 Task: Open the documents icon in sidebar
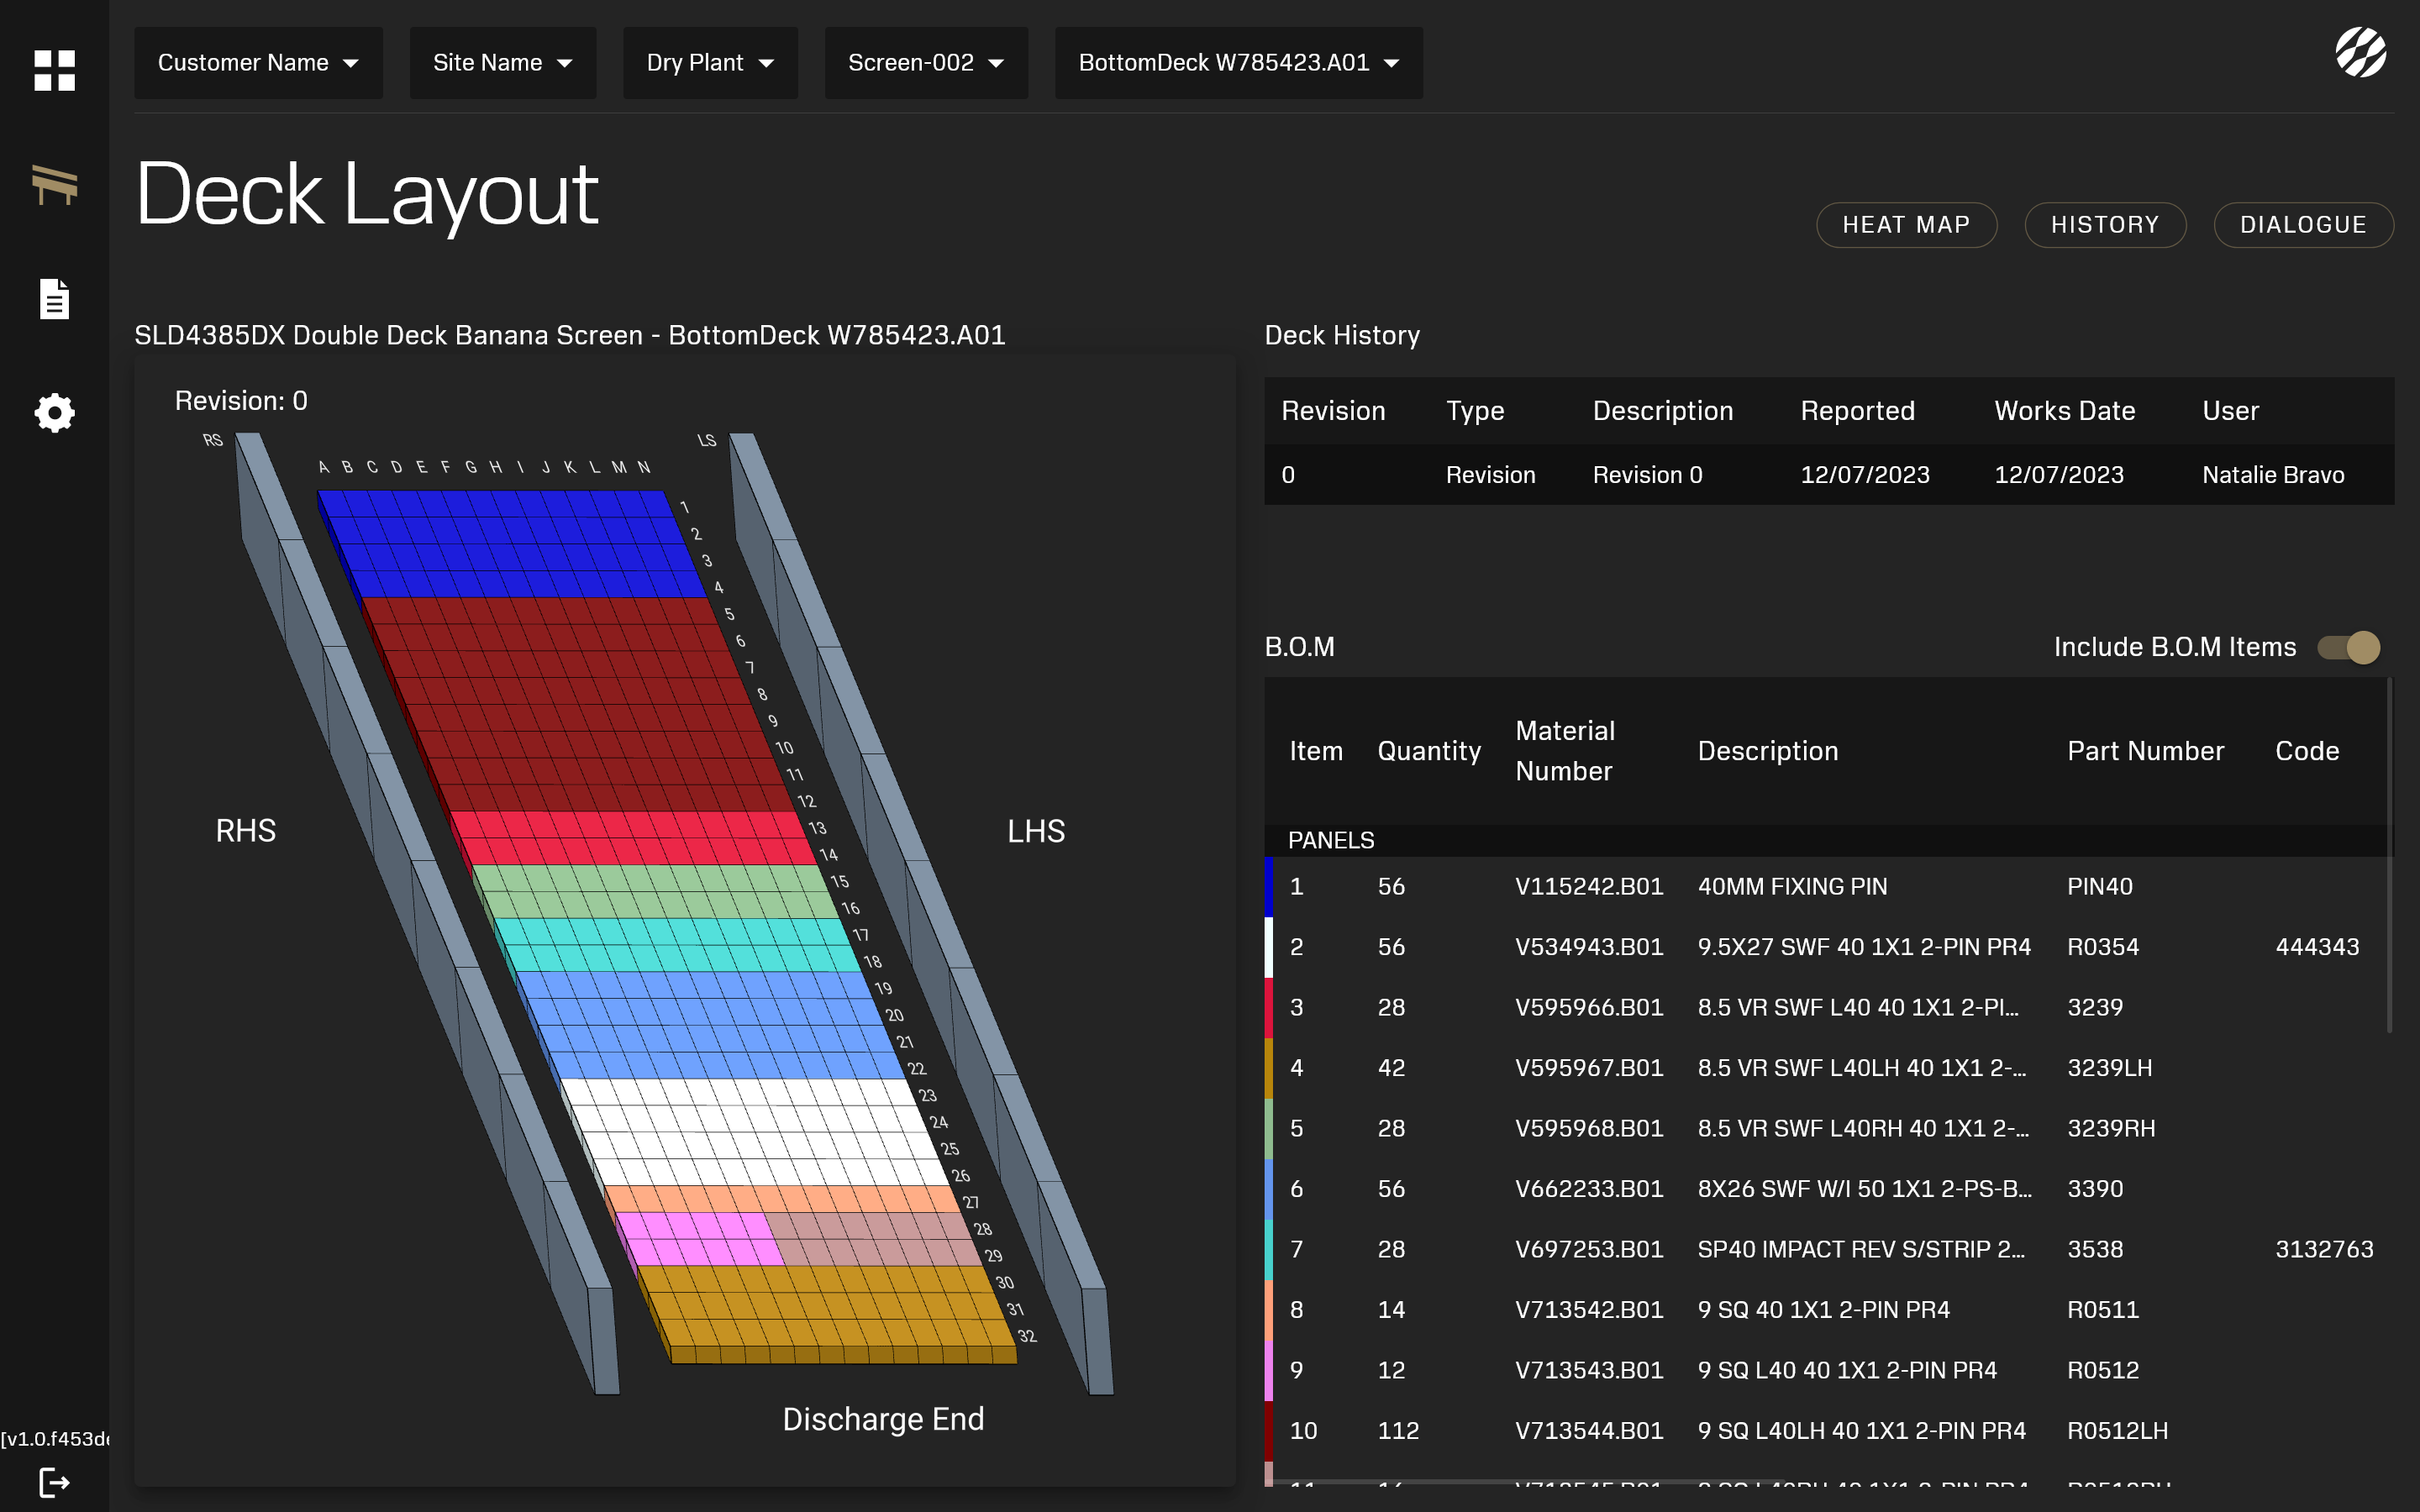coord(54,299)
